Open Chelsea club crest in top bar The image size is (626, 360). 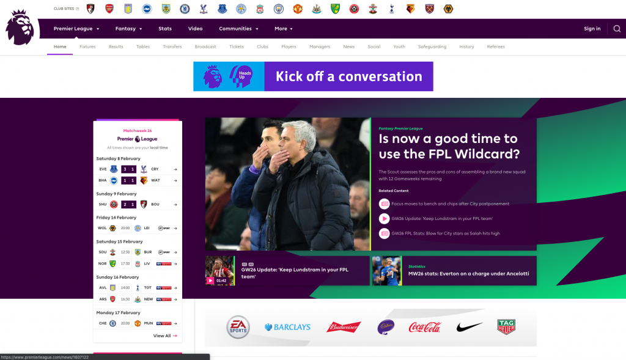tap(185, 9)
